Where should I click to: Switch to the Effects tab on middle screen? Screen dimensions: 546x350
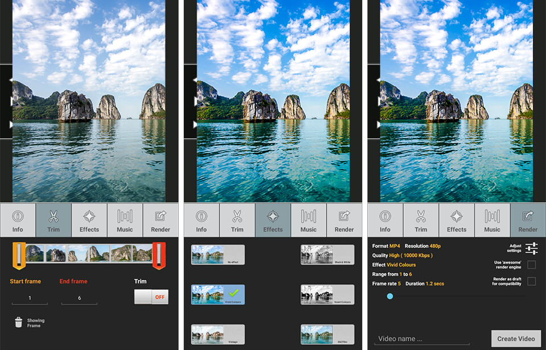[272, 220]
